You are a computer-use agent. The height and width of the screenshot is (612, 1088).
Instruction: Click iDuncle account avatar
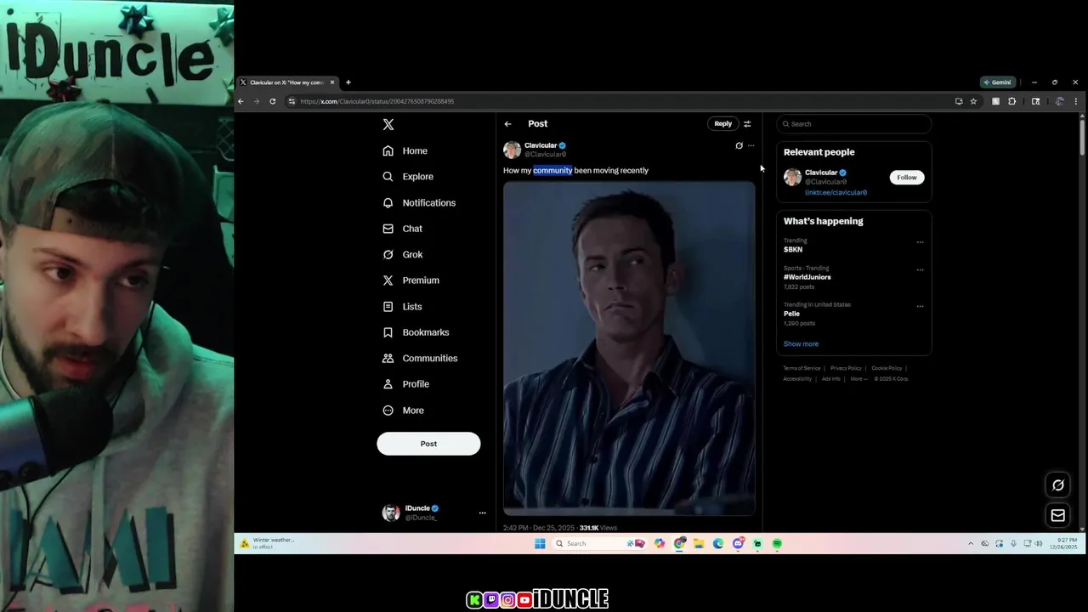coord(391,513)
